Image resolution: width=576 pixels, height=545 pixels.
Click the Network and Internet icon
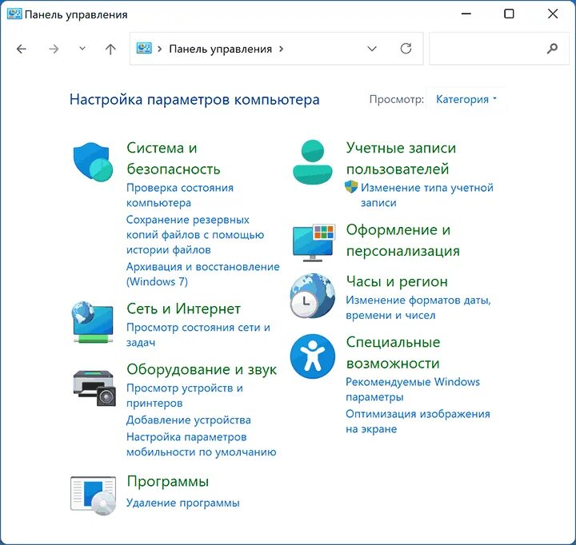93,322
